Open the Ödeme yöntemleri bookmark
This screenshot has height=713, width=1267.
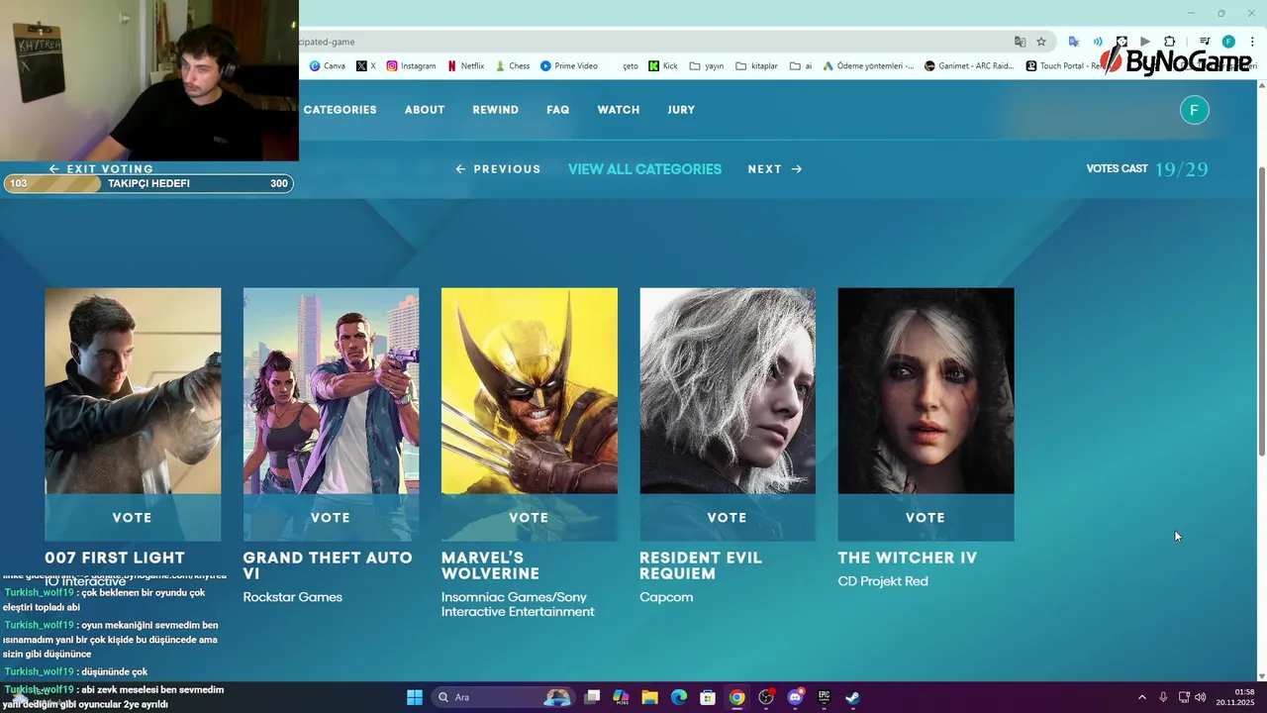[867, 66]
